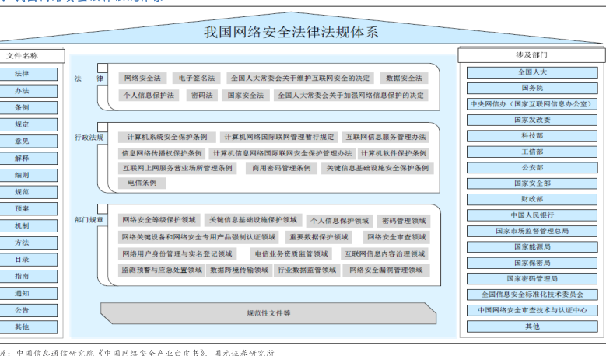Click the 个人信息保护法 label
This screenshot has width=606, height=356.
click(x=149, y=95)
